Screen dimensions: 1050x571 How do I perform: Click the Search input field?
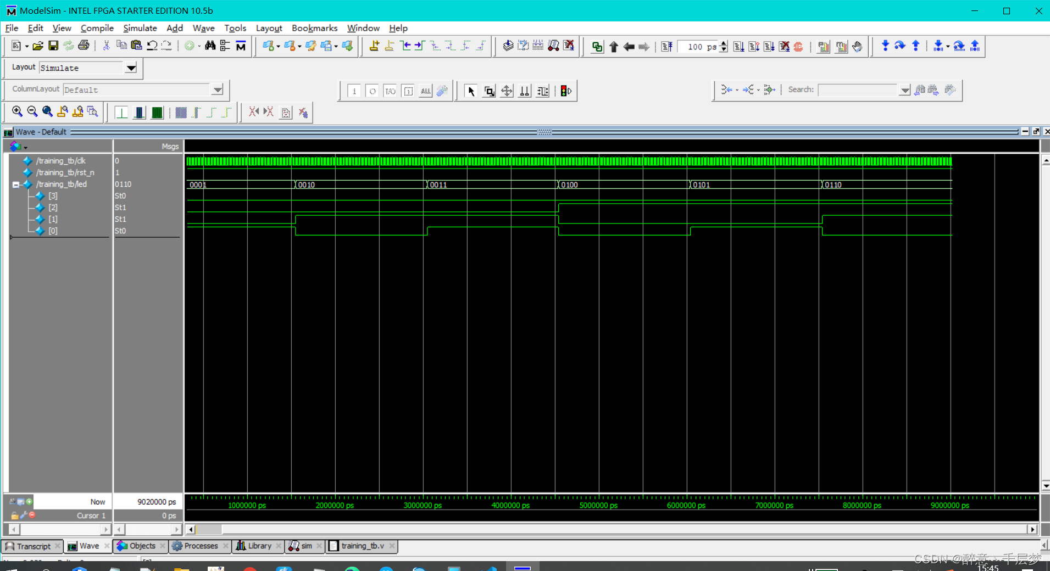[x=858, y=90]
